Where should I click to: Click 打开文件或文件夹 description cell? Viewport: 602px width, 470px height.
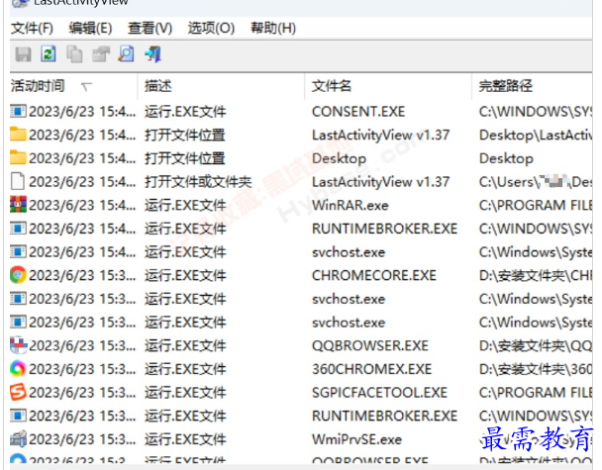click(198, 182)
